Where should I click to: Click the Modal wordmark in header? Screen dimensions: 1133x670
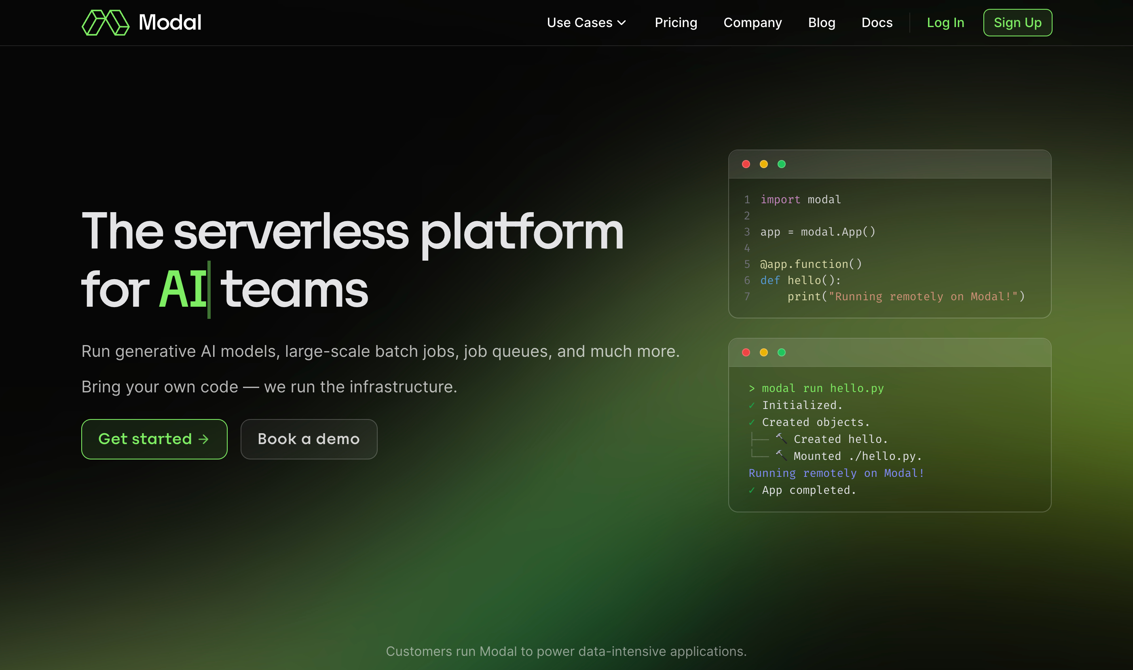point(170,23)
